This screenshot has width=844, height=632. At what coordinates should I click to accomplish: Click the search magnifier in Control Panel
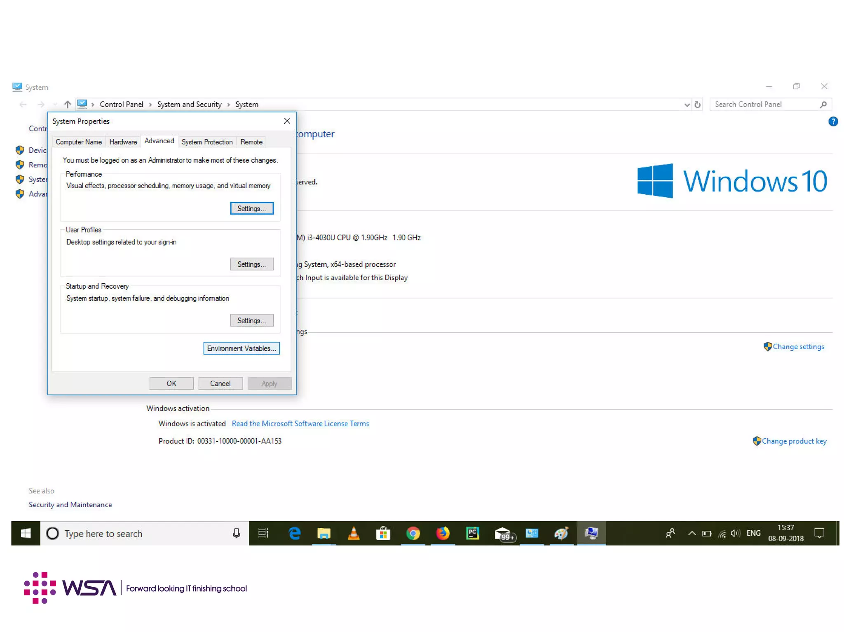tap(823, 105)
